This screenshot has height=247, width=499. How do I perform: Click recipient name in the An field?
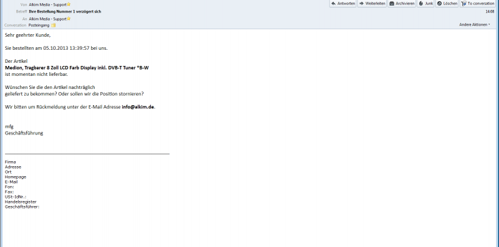[48, 19]
